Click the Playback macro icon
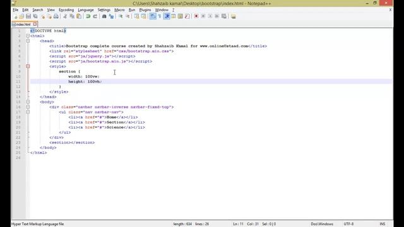 pos(210,16)
